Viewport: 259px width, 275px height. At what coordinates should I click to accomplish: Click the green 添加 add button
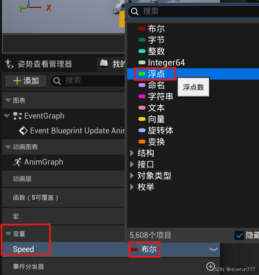[x=26, y=81]
